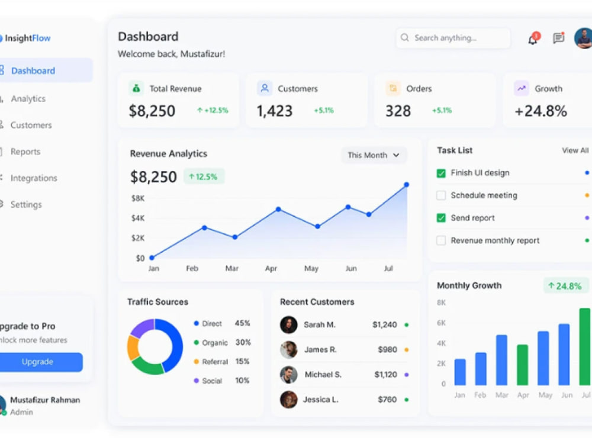Click the Organic green legend dot
The width and height of the screenshot is (592, 444).
coord(197,342)
